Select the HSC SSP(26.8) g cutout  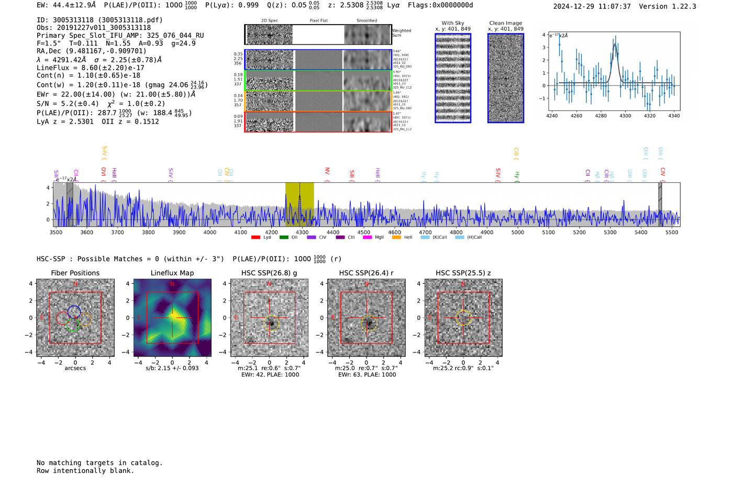click(269, 318)
